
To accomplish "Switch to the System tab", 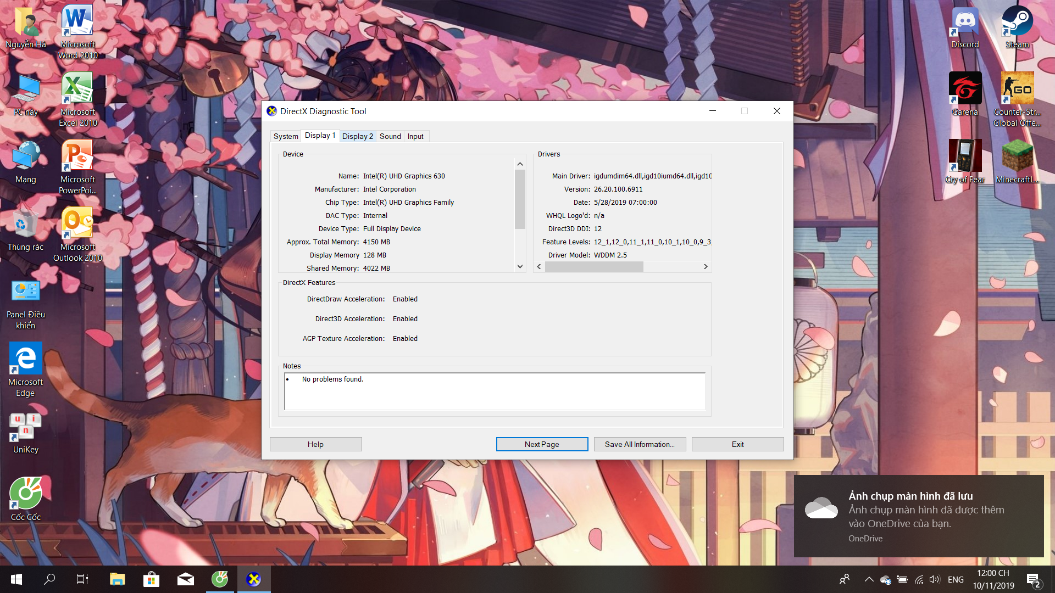I will tap(286, 136).
